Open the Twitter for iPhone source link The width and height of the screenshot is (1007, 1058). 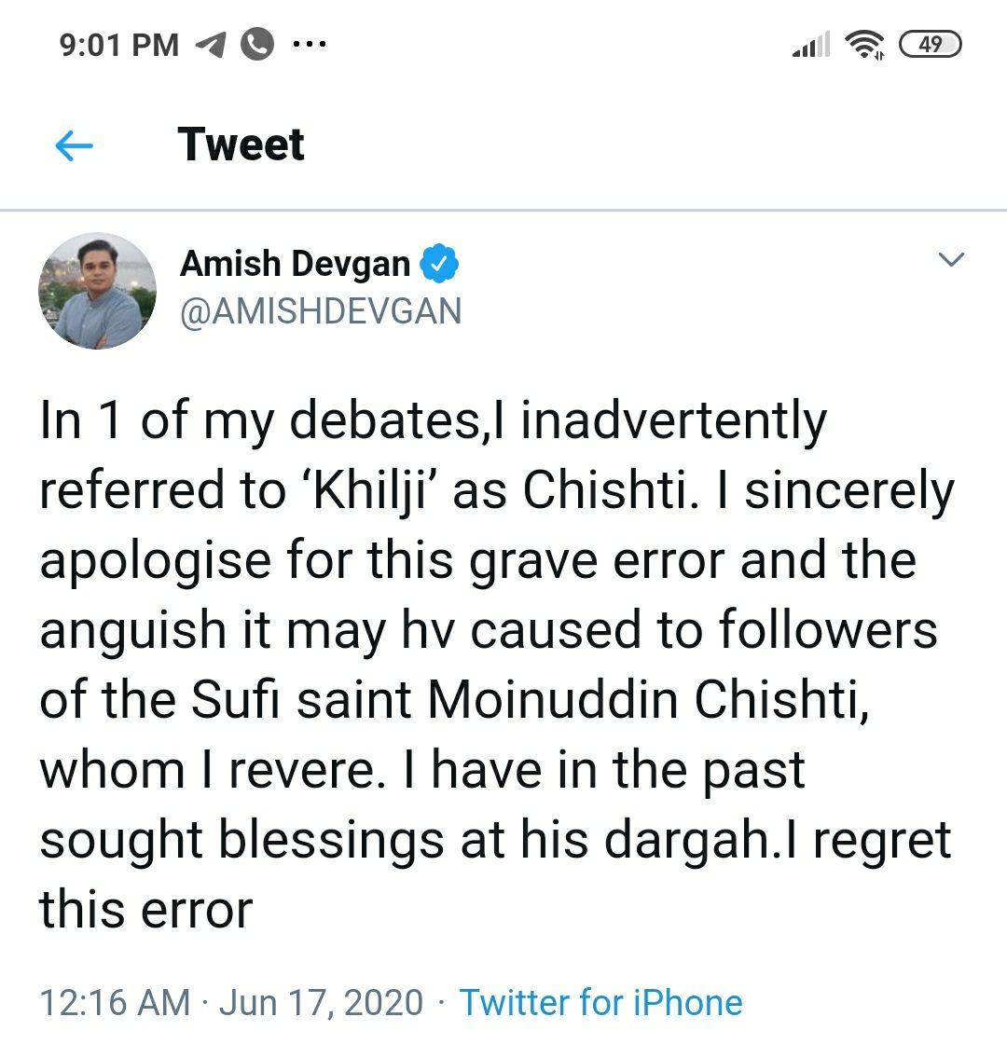tap(601, 1003)
